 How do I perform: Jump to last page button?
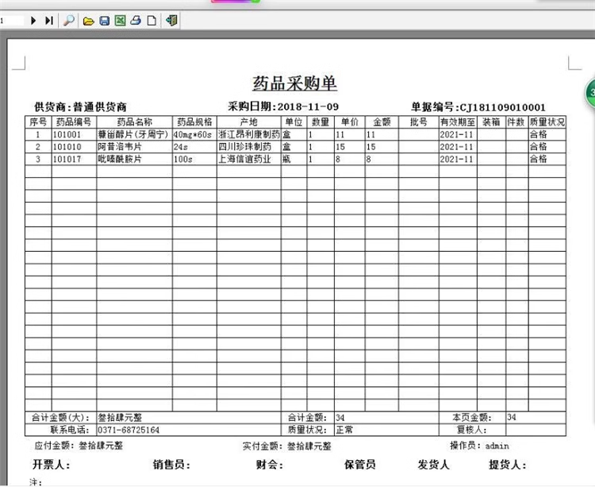pos(49,21)
